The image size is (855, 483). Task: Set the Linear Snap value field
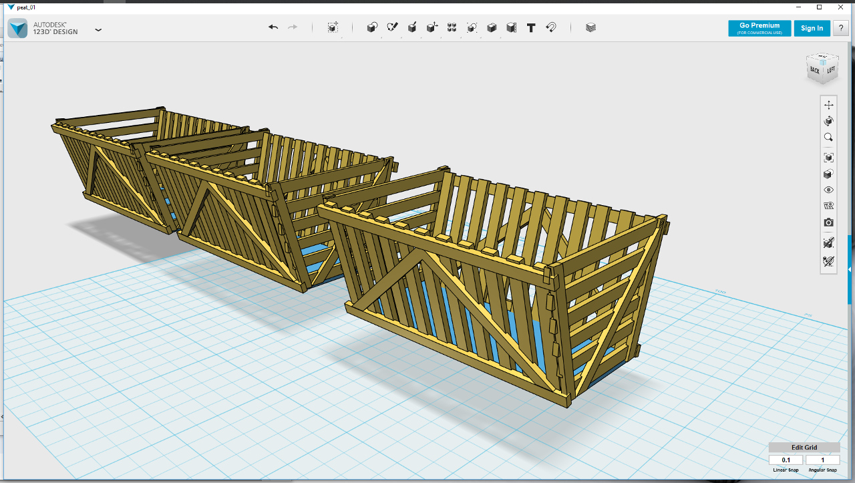point(786,460)
